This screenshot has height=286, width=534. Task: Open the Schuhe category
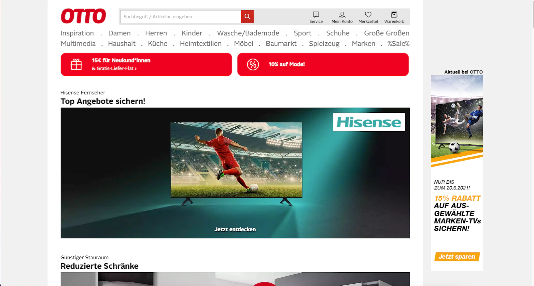pos(338,33)
